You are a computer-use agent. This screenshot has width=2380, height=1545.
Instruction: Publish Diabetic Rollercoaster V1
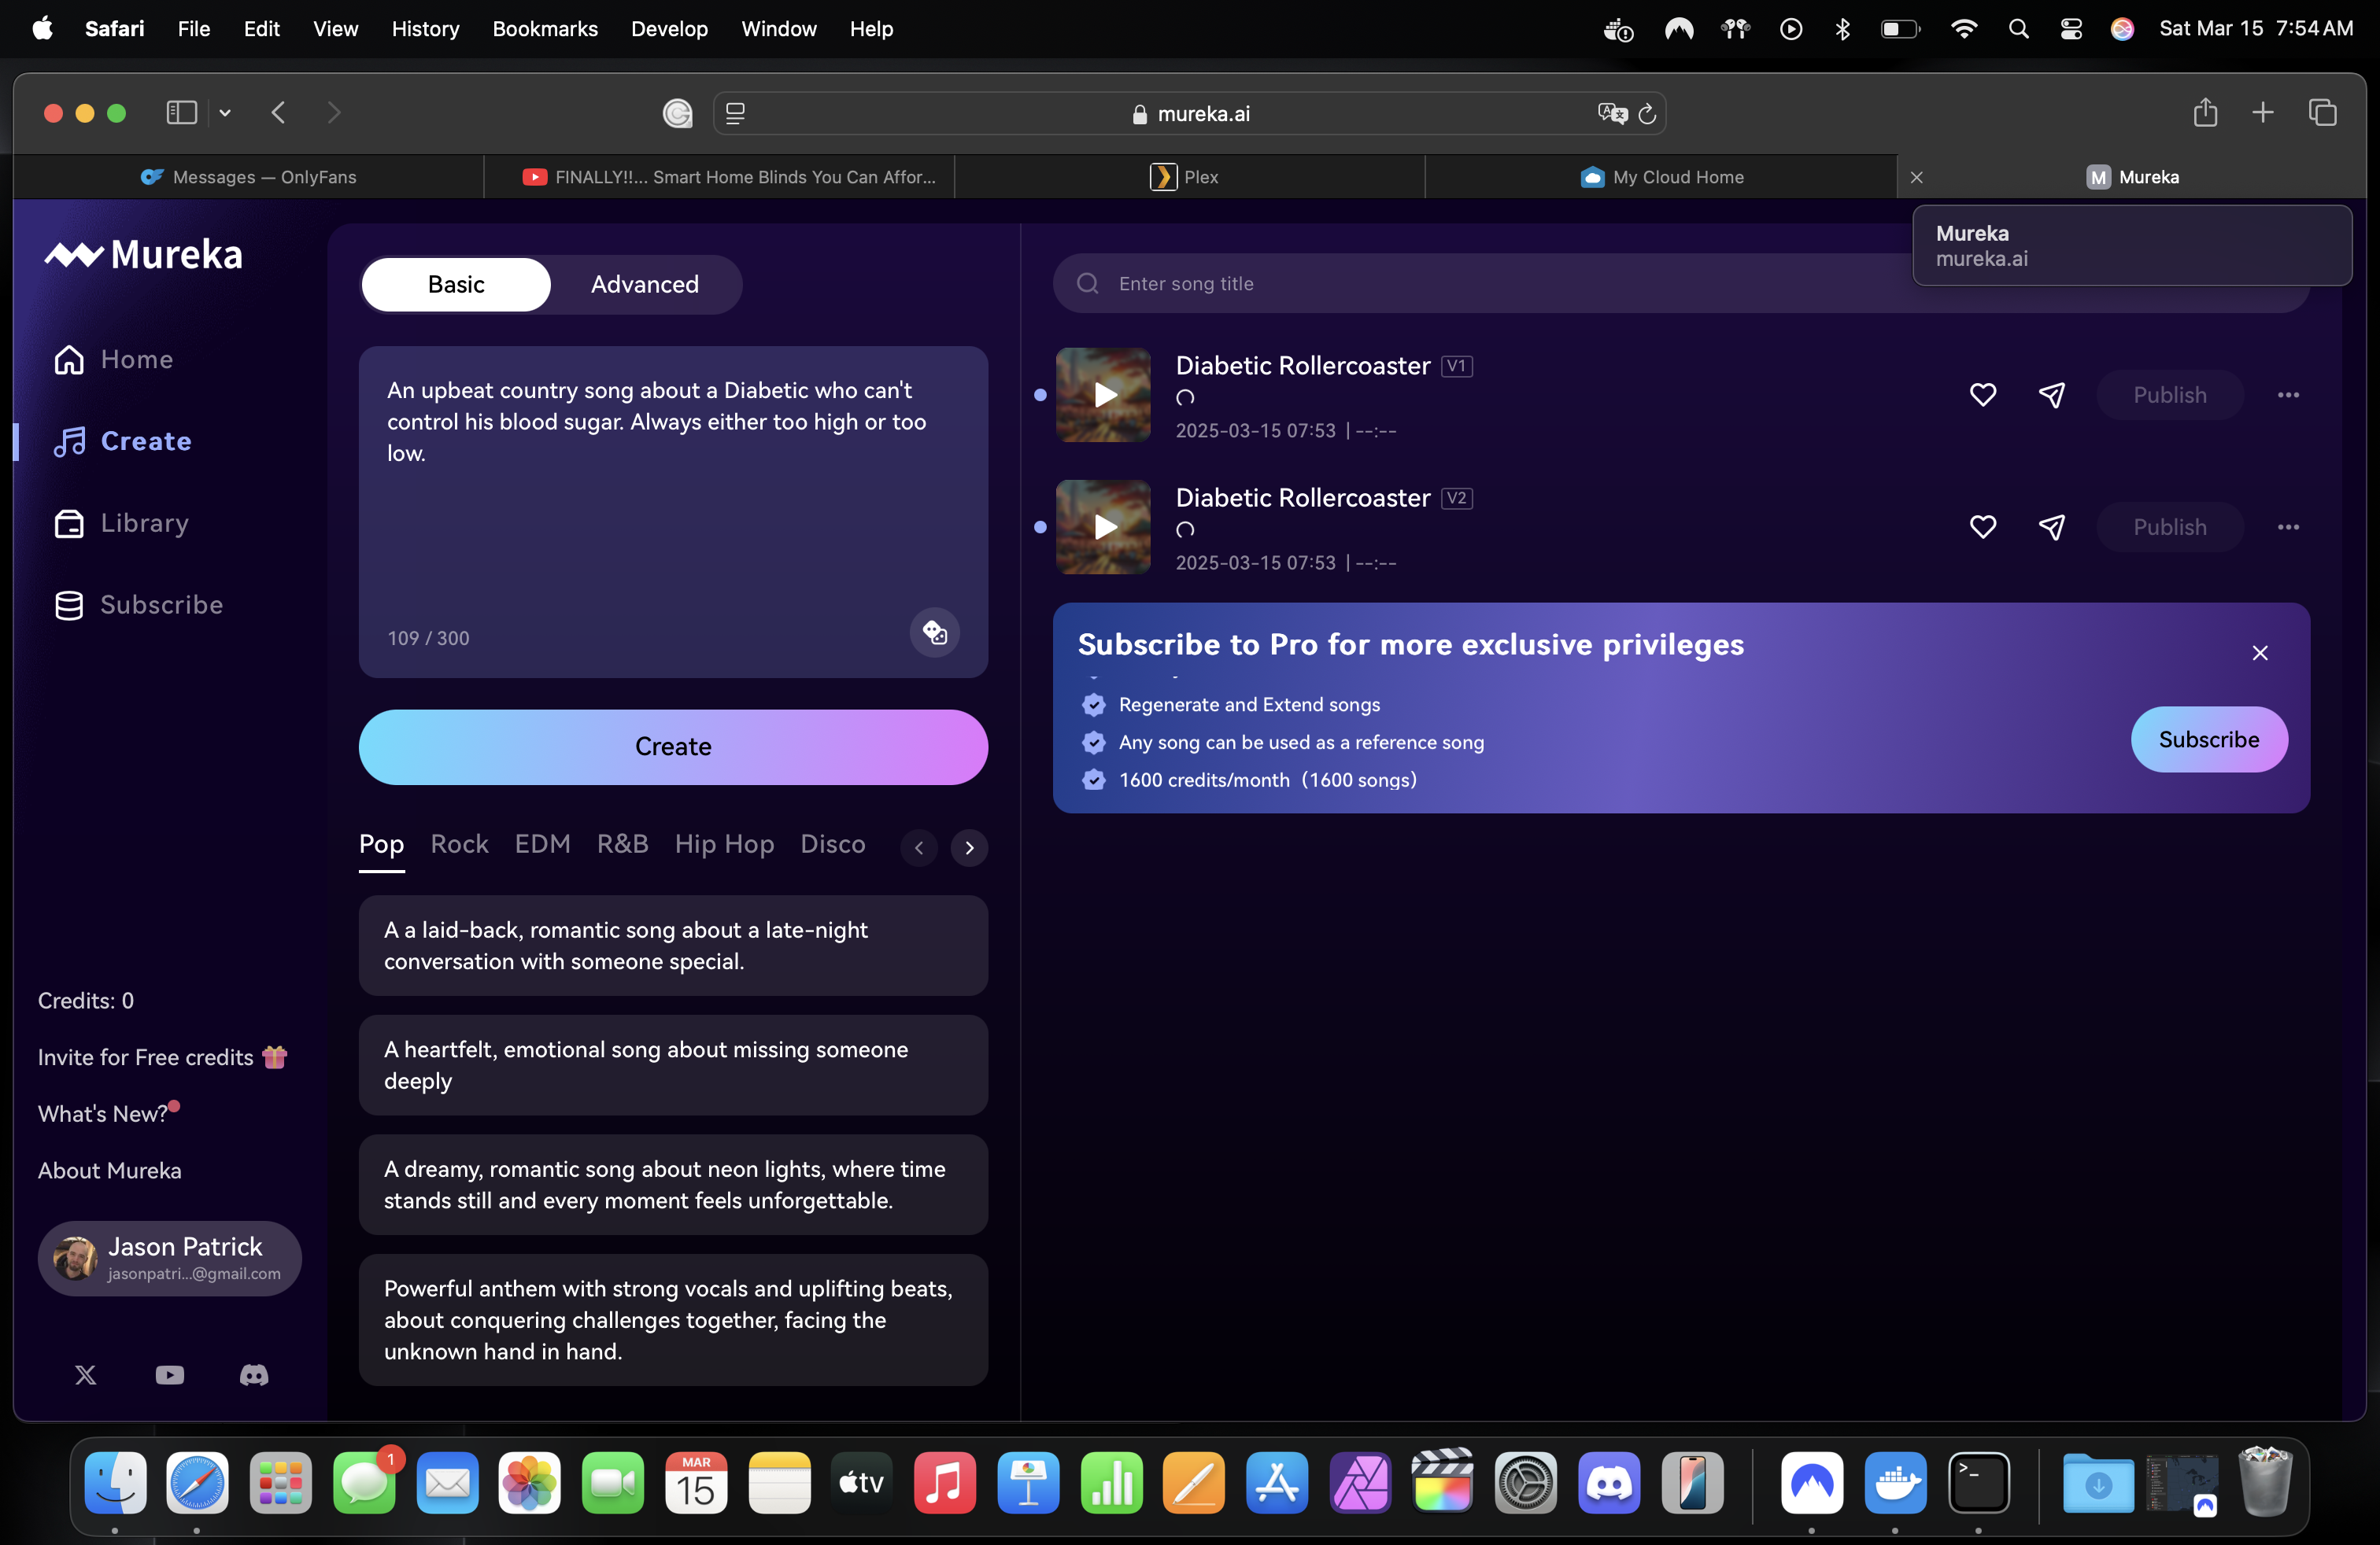coord(2169,395)
